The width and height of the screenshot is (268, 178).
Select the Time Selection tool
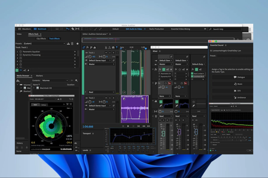tap(82, 29)
